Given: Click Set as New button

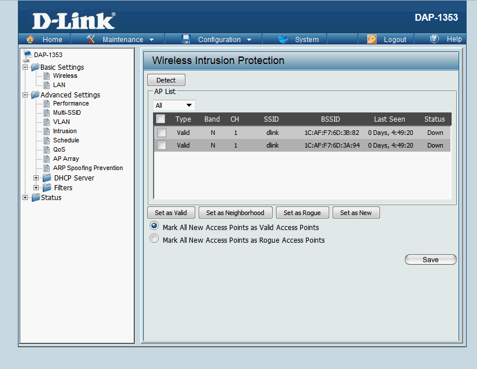Looking at the screenshot, I should tap(356, 213).
